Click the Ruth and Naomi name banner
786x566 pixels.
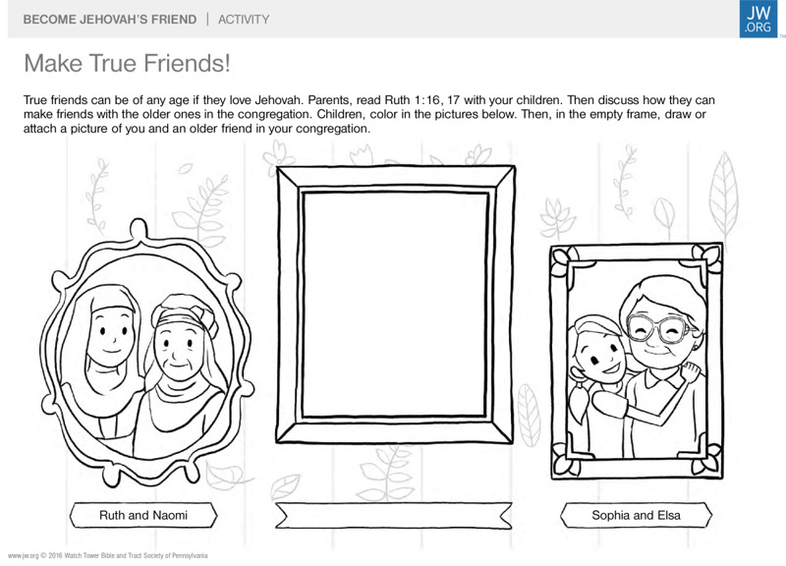tap(143, 515)
